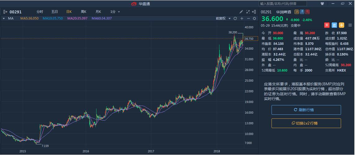The width and height of the screenshot is (355, 155).
Task: Click the red 买 buy button
Action: point(327,25)
